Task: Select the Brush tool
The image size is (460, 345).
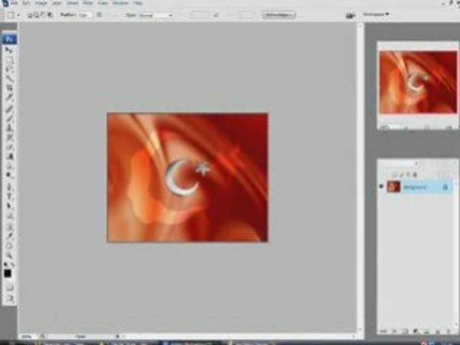Action: (x=9, y=118)
